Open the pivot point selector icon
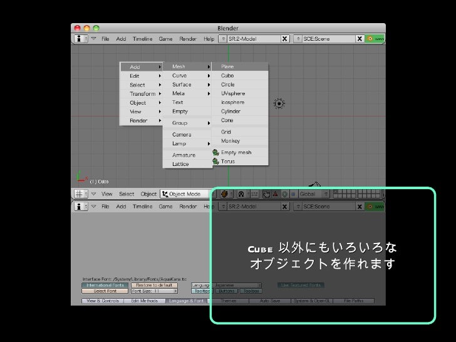456x342 pixels. [x=242, y=194]
